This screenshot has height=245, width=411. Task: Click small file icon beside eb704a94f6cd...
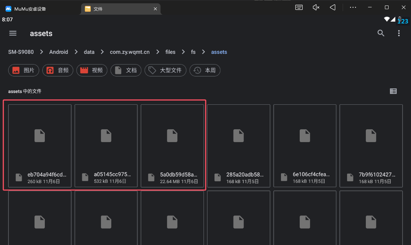(19, 177)
